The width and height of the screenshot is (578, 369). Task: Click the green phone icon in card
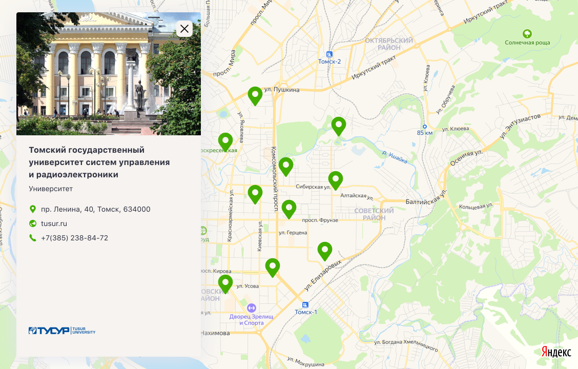coord(33,238)
